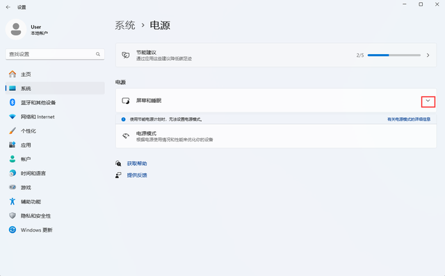Click the 屏幕和睡眠 row label
This screenshot has height=276, width=445.
pyautogui.click(x=149, y=101)
